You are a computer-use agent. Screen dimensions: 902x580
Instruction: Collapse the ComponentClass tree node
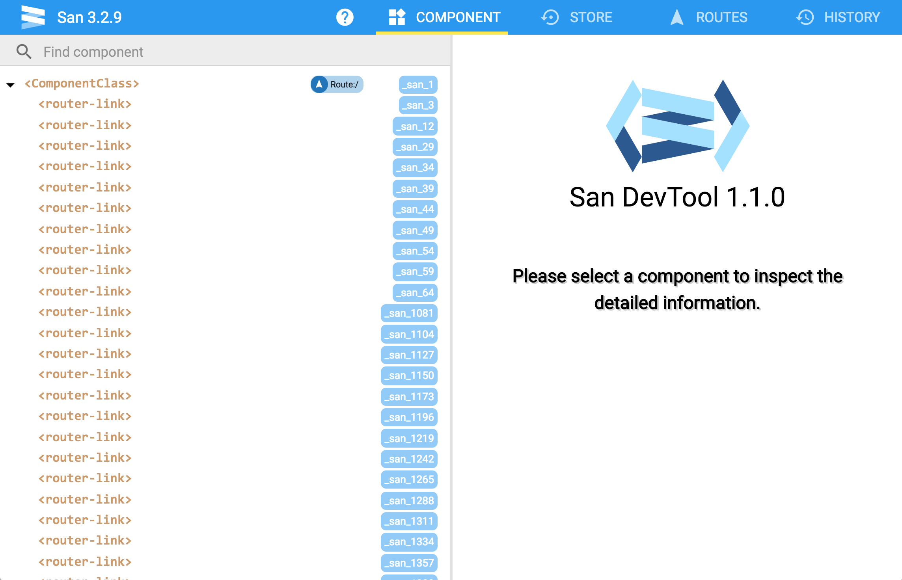(11, 85)
